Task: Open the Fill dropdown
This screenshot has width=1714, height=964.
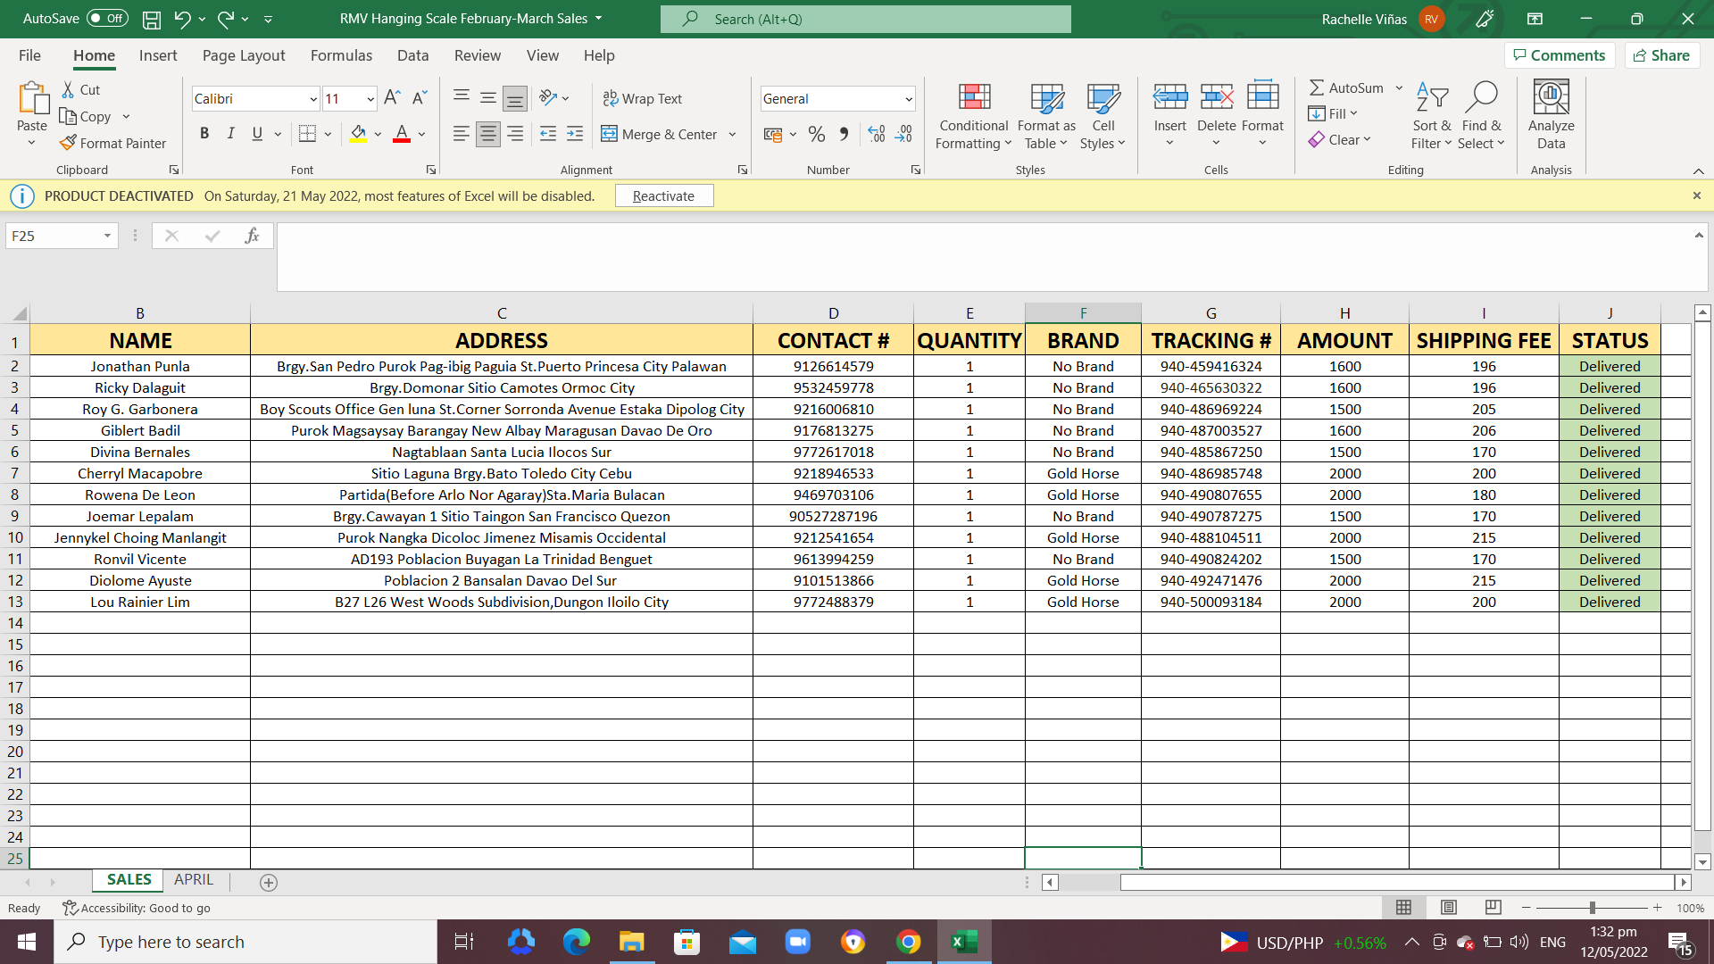Action: click(1333, 113)
